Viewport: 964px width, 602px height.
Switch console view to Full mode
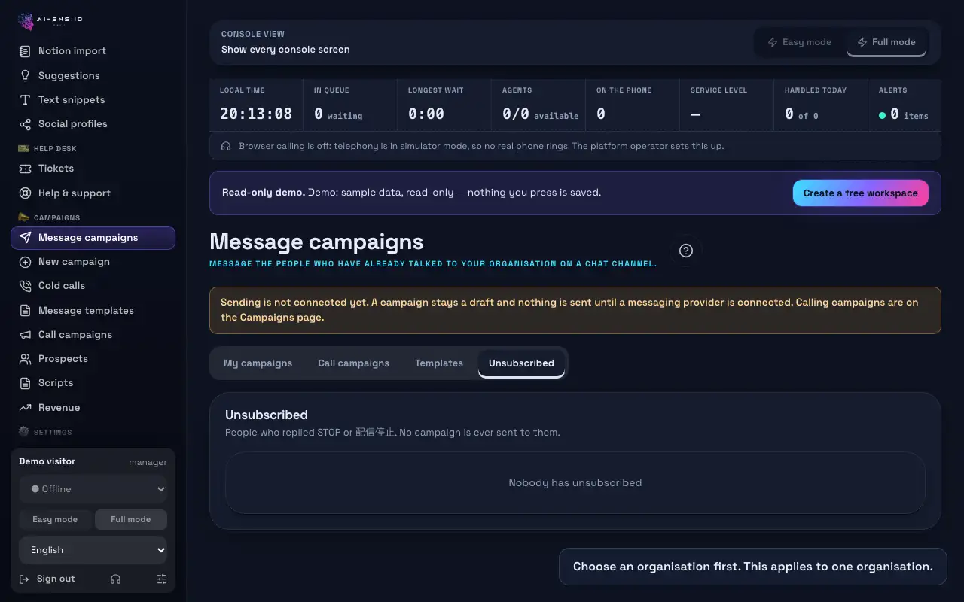click(886, 42)
